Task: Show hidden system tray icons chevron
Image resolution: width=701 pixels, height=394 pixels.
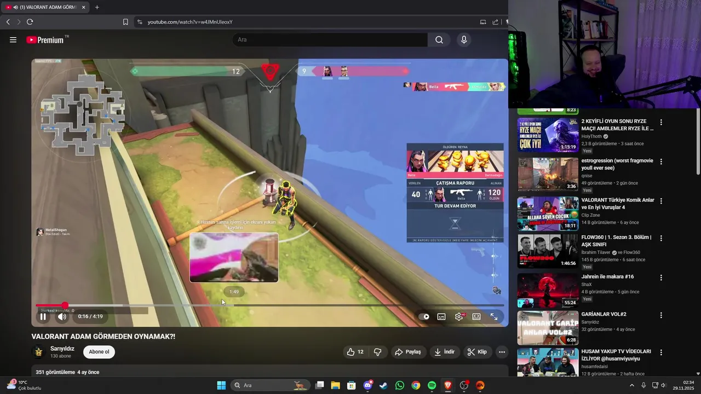Action: click(x=631, y=385)
